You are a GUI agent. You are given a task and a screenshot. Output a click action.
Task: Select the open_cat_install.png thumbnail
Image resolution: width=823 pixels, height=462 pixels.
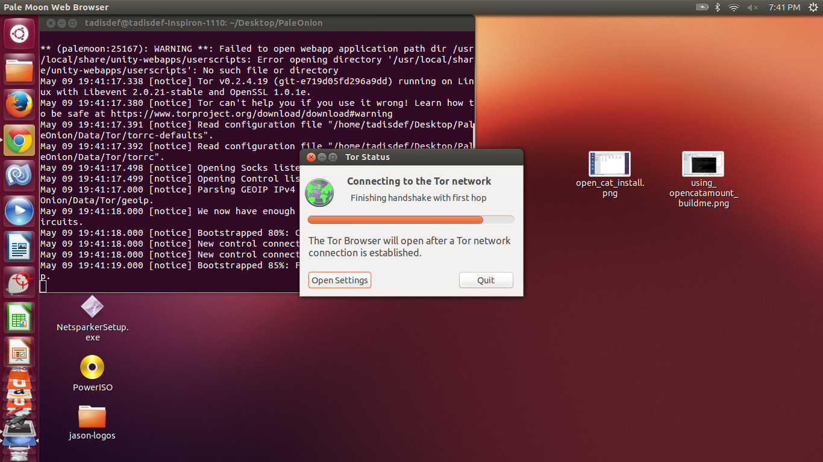coord(610,174)
